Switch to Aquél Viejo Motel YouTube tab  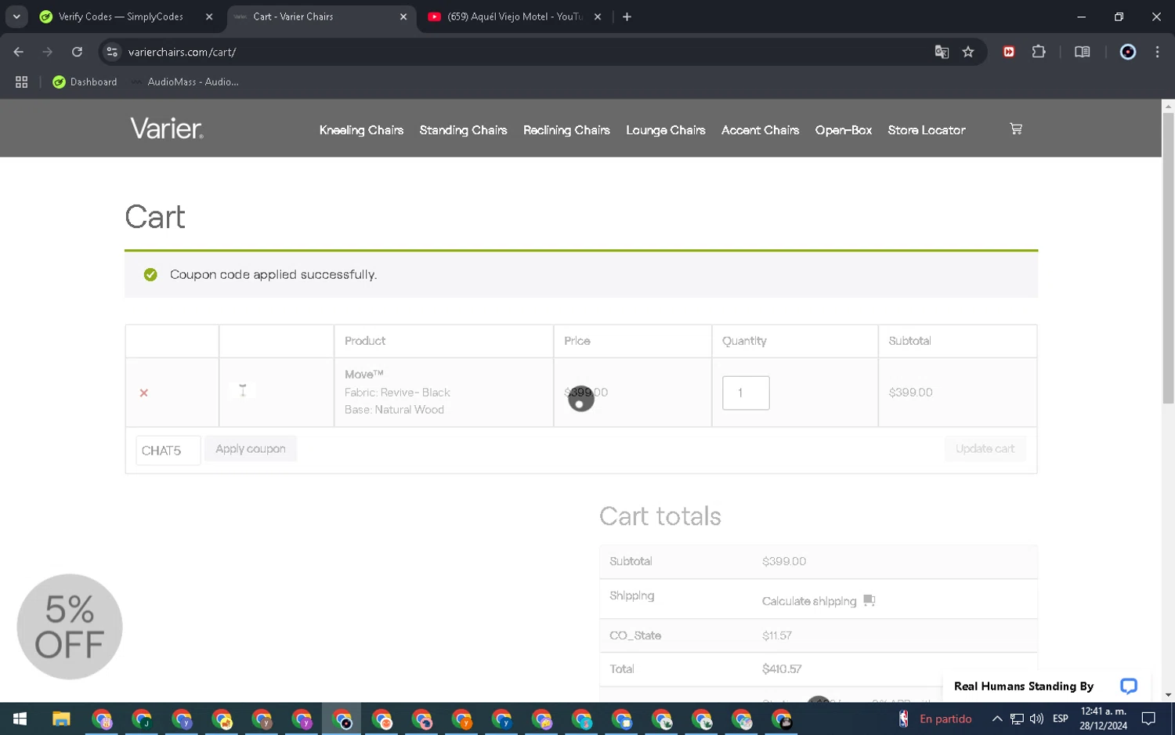[515, 16]
